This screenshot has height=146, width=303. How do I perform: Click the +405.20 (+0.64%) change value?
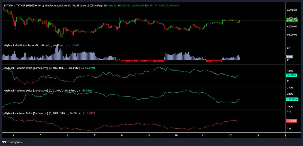coord(168,5)
